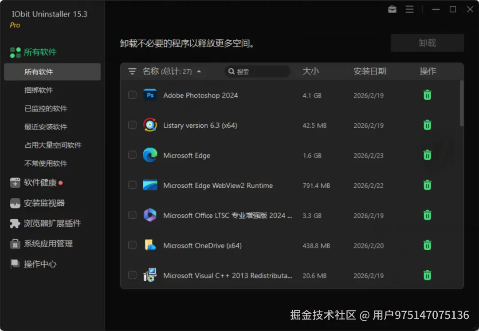
Task: Click the 操作 column header
Action: point(428,71)
